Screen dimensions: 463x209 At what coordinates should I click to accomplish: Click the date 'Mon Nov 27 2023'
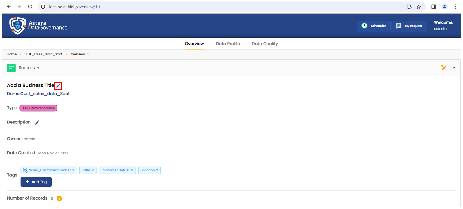(x=53, y=153)
